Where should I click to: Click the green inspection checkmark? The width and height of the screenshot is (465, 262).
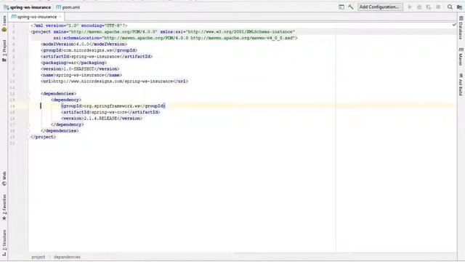[454, 25]
